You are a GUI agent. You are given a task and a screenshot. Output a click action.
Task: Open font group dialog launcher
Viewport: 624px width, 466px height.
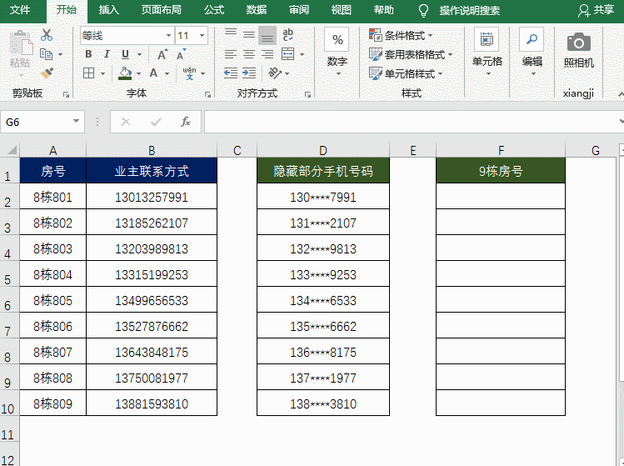(x=207, y=94)
